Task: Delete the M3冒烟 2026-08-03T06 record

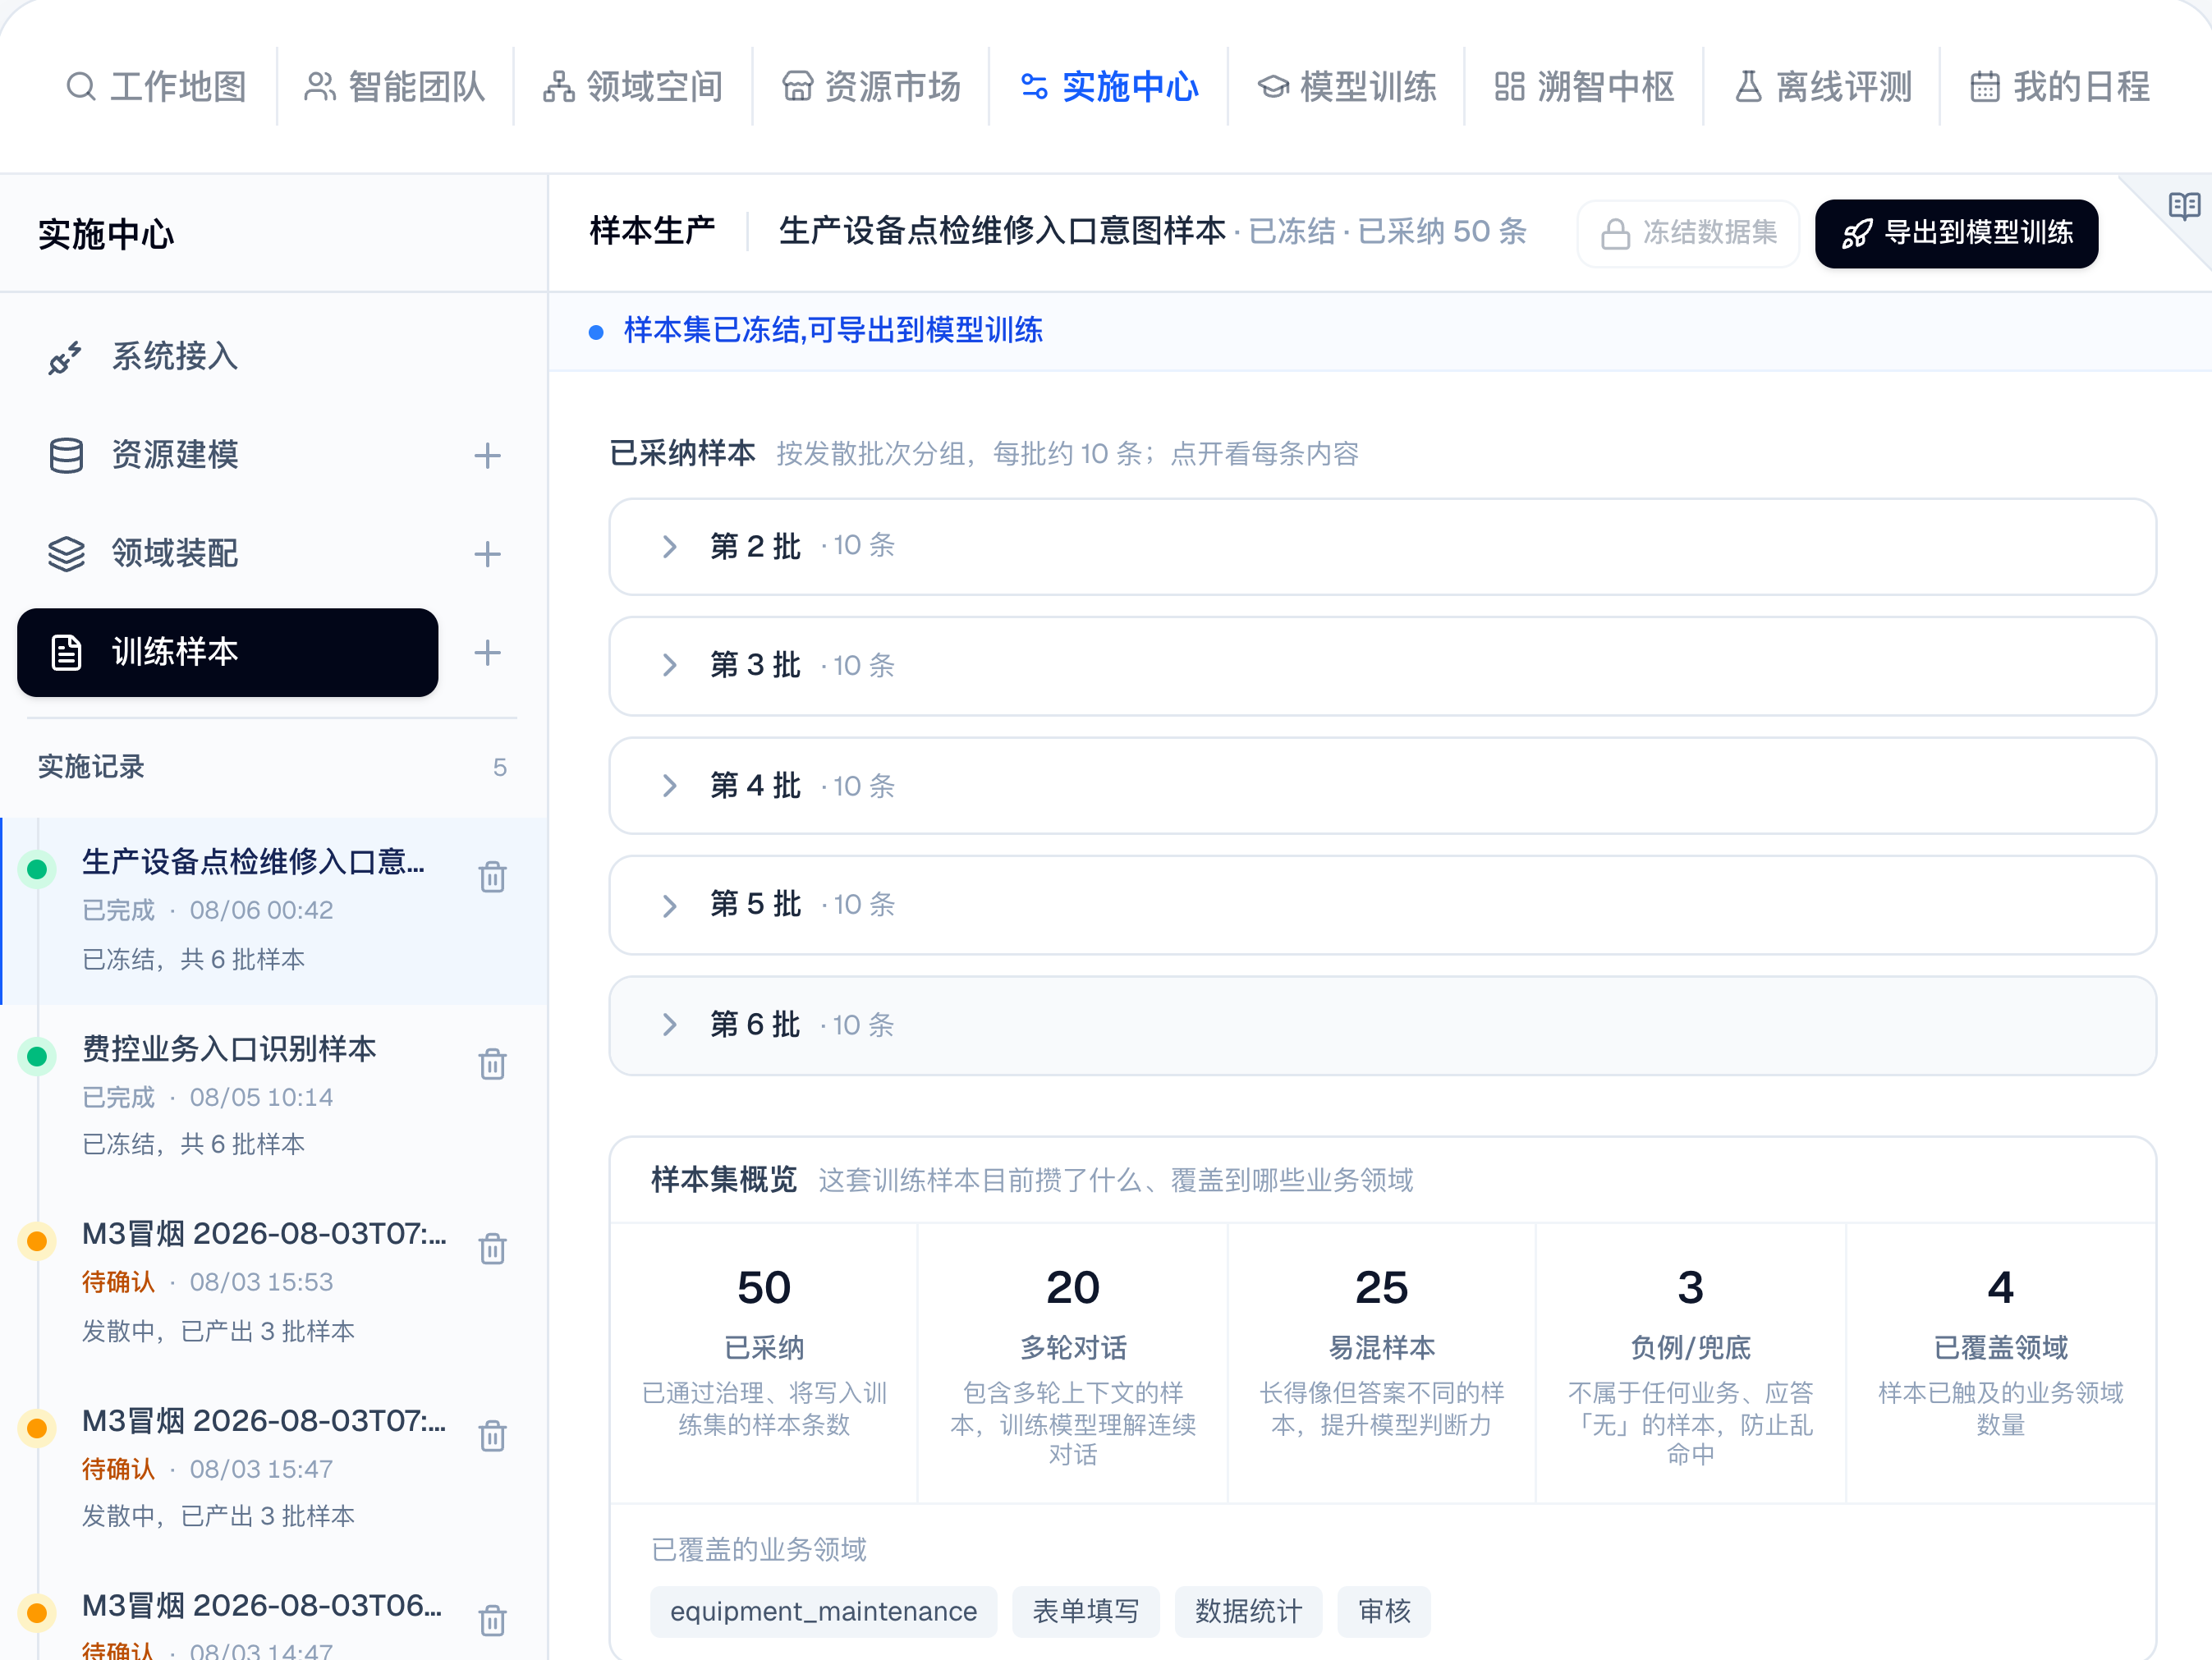Action: click(x=492, y=1620)
